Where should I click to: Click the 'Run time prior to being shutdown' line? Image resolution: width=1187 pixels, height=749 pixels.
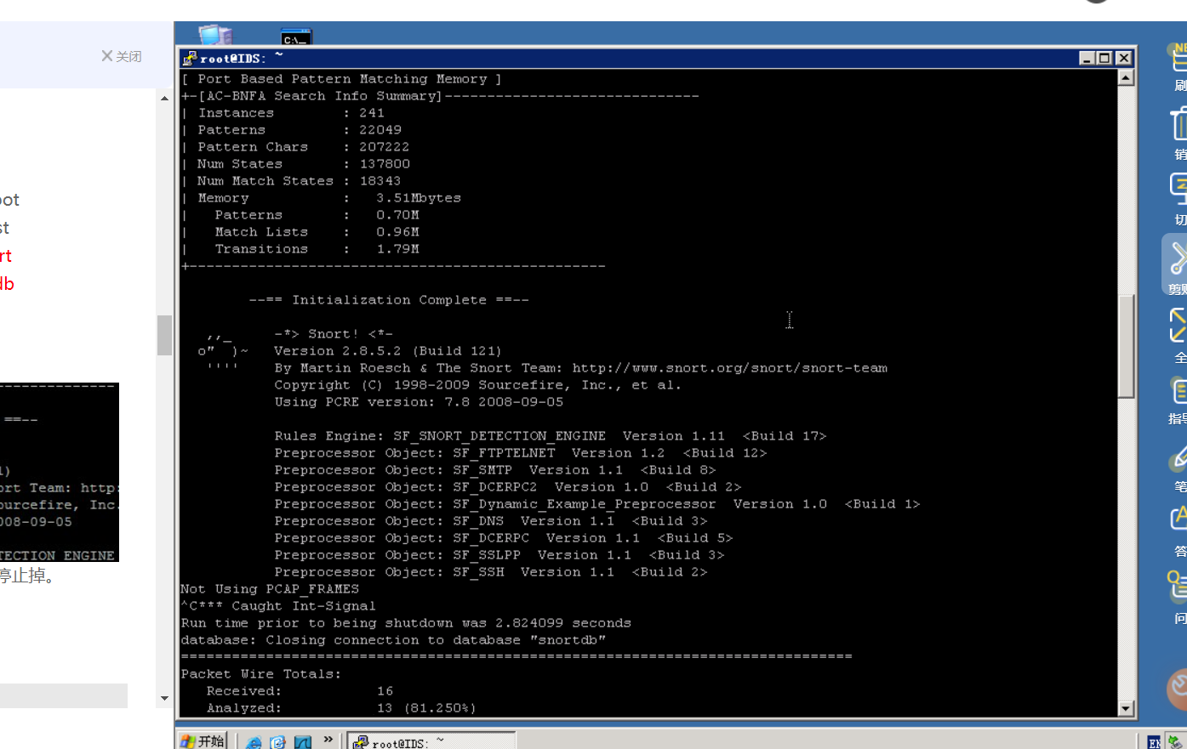[406, 623]
